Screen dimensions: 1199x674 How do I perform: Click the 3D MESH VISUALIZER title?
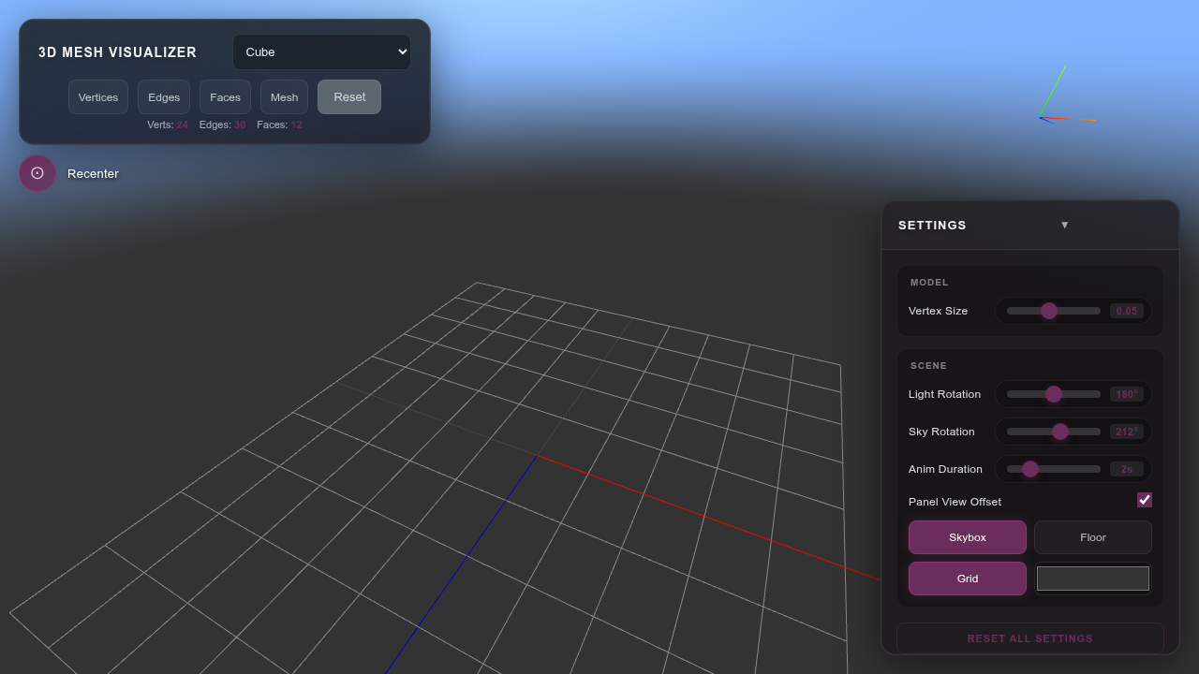pos(118,52)
